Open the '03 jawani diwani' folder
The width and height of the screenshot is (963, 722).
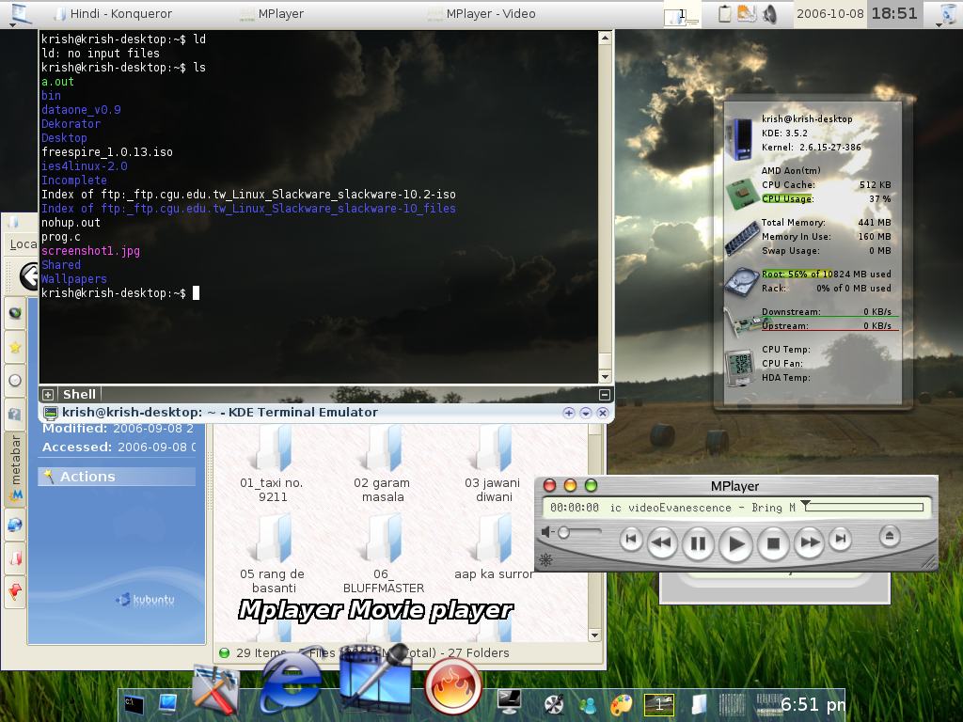pyautogui.click(x=493, y=463)
